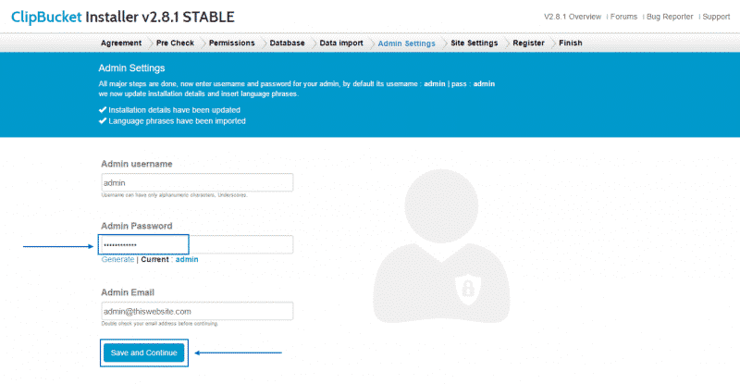This screenshot has height=384, width=740.
Task: Visit the Forums link
Action: coord(623,17)
